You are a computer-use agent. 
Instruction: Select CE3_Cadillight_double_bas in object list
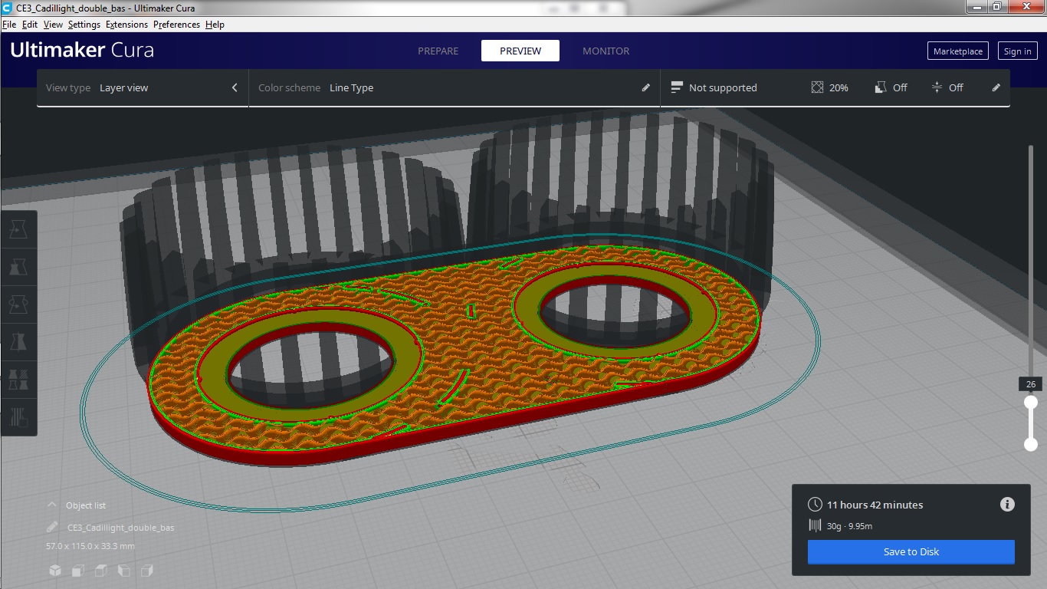[120, 528]
